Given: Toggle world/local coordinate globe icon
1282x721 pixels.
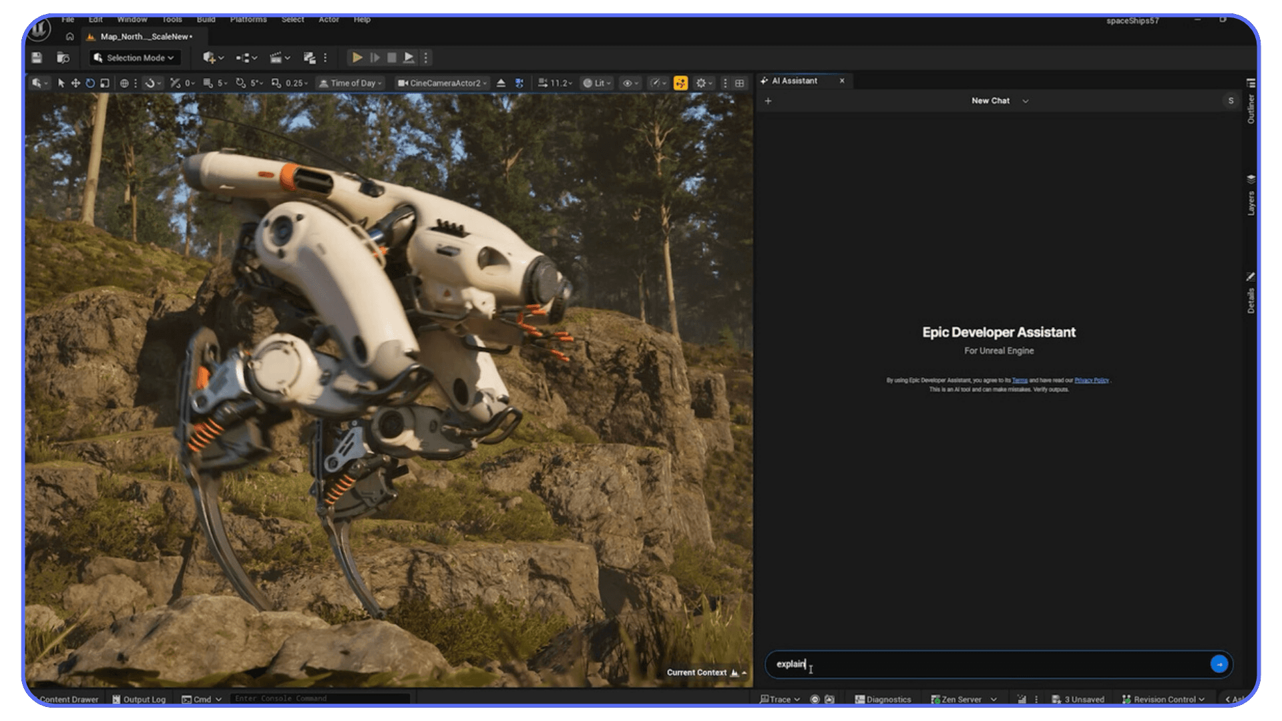Looking at the screenshot, I should 124,83.
